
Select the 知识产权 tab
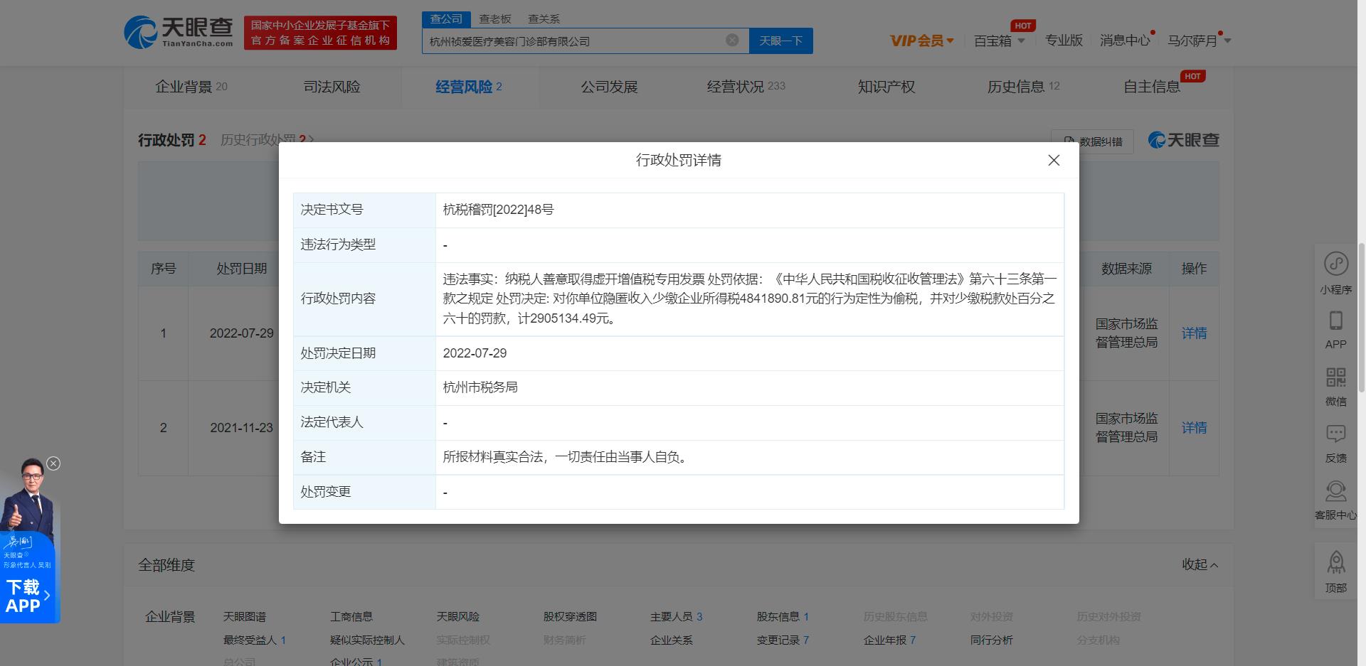point(886,87)
